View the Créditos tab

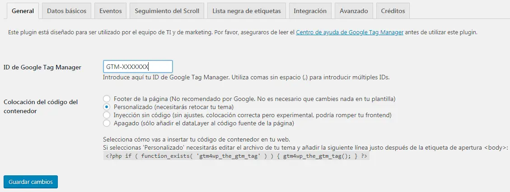pos(393,11)
